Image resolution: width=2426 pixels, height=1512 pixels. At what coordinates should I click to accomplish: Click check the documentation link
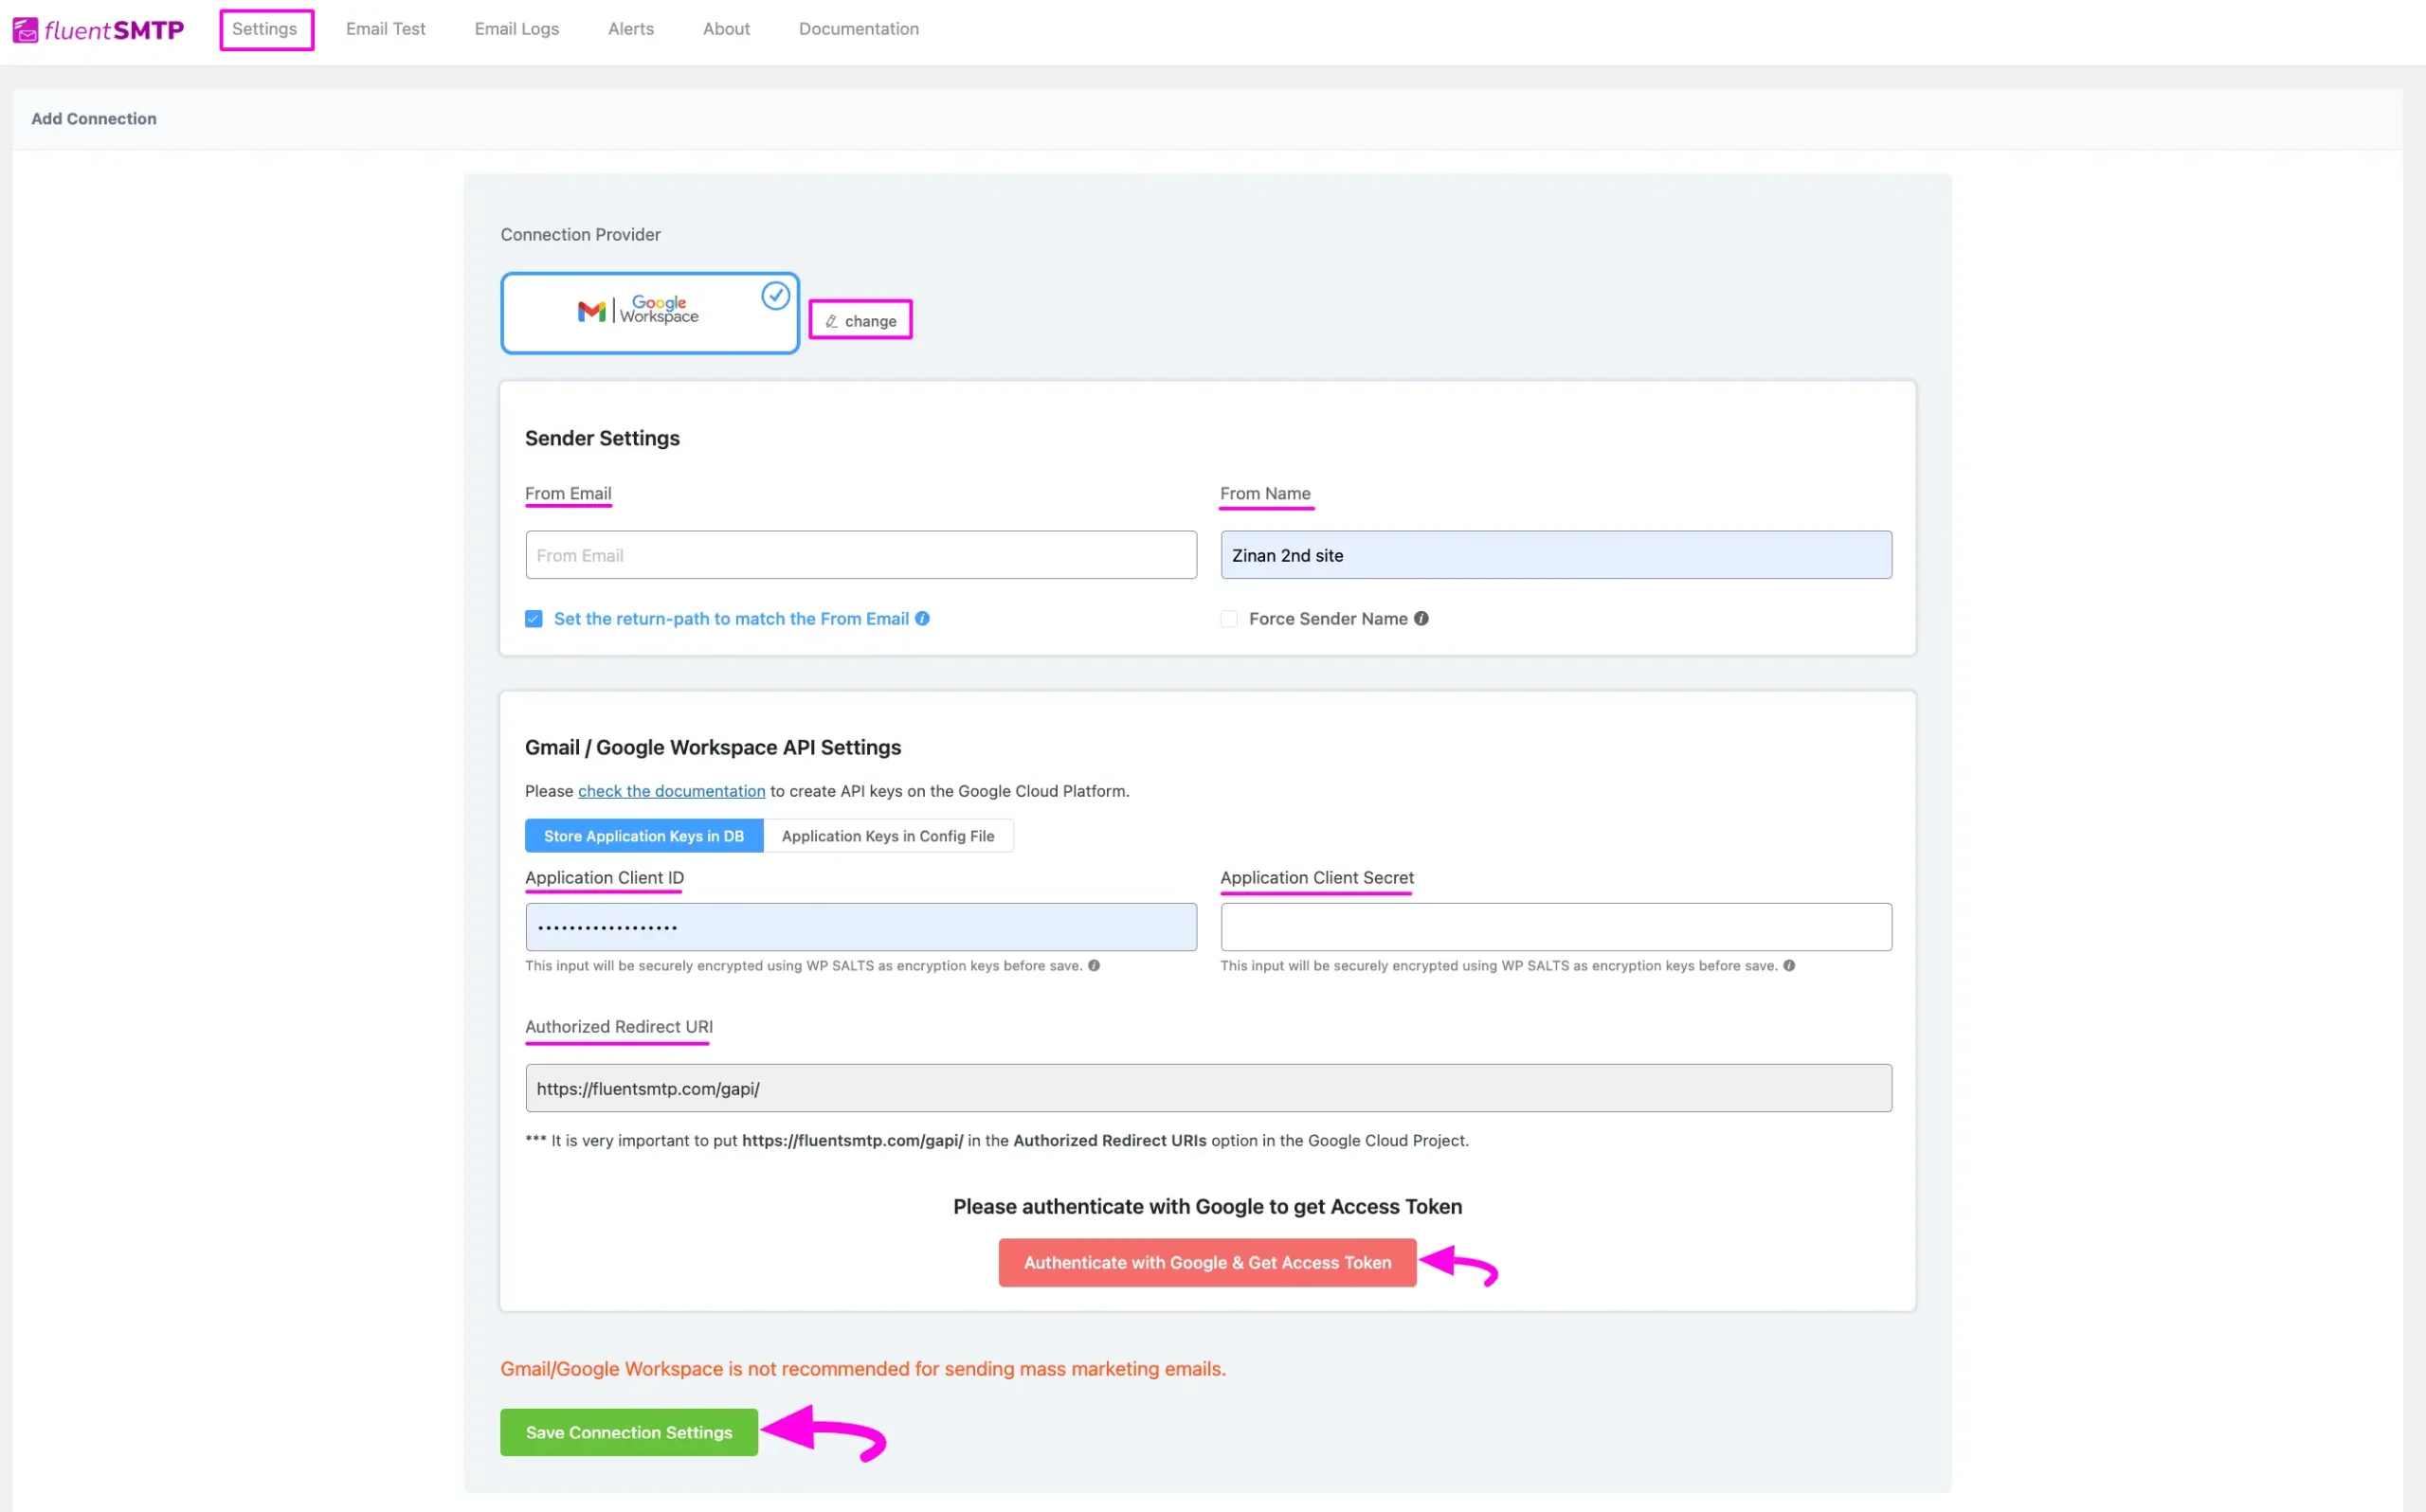(x=671, y=791)
